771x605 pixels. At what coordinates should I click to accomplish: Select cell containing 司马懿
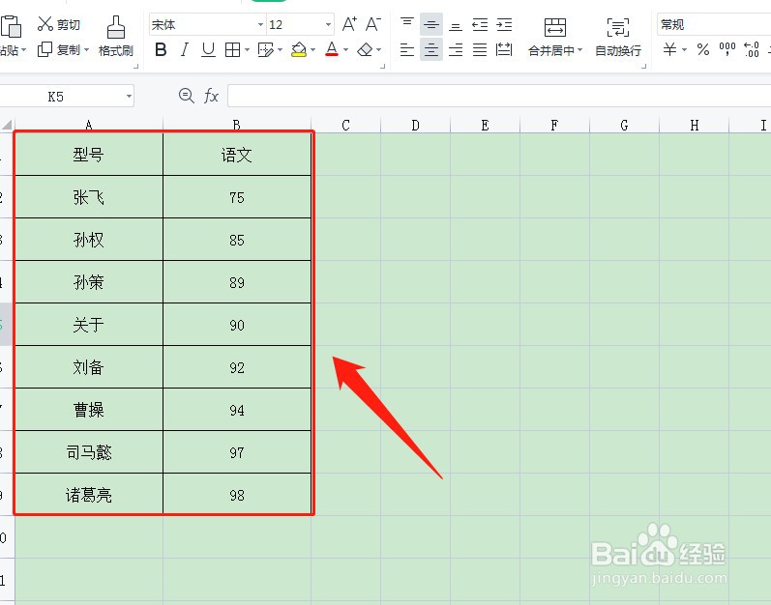88,452
